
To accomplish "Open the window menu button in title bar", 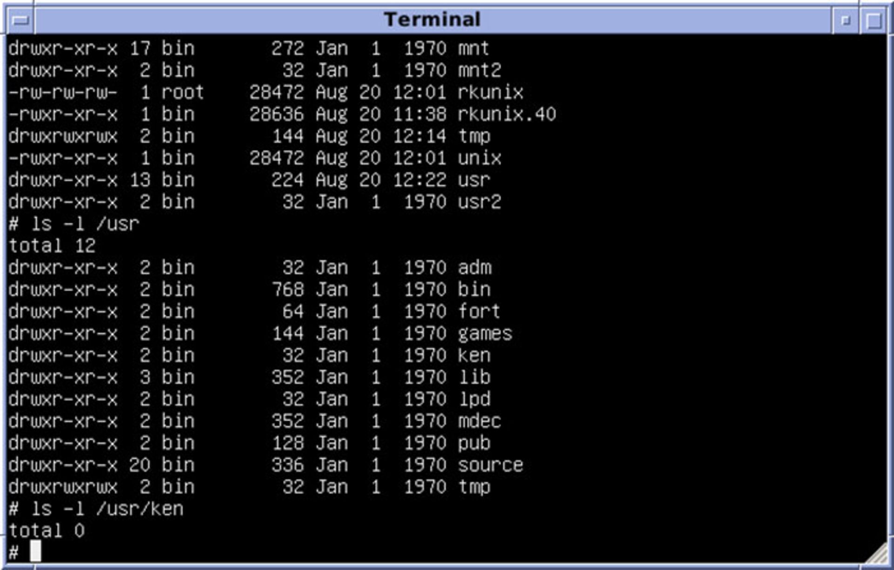I will coord(20,20).
